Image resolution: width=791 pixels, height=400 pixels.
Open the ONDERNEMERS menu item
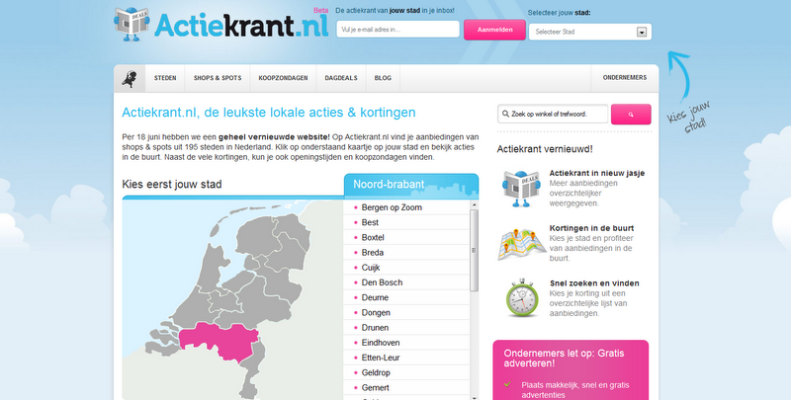tap(625, 78)
